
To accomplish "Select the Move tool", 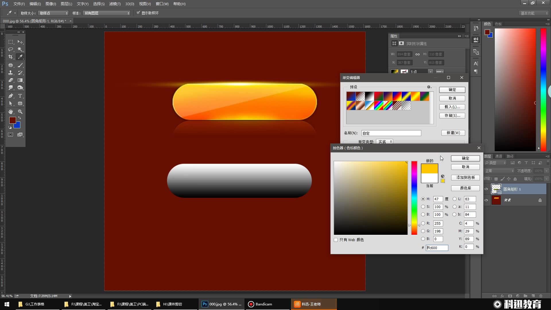I will (x=20, y=42).
